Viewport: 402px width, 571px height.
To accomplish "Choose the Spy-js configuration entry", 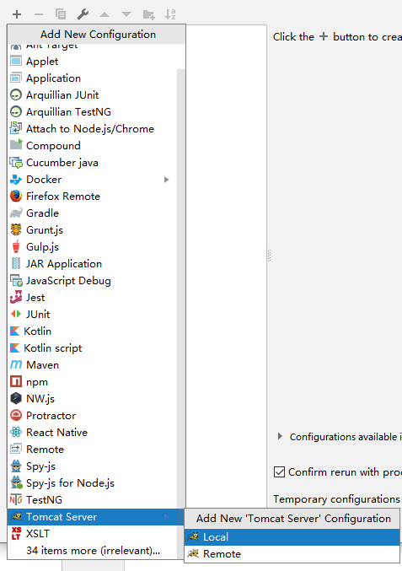I will [93, 466].
